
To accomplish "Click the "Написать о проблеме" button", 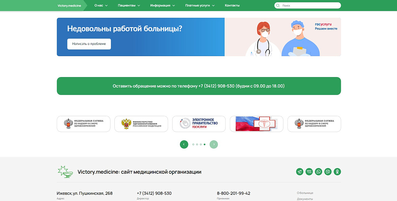I will 89,44.
